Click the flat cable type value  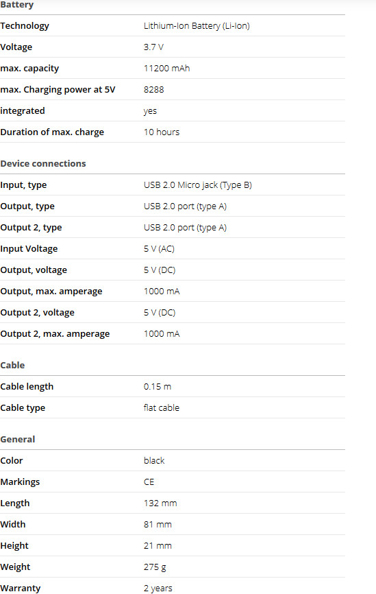[x=162, y=407]
